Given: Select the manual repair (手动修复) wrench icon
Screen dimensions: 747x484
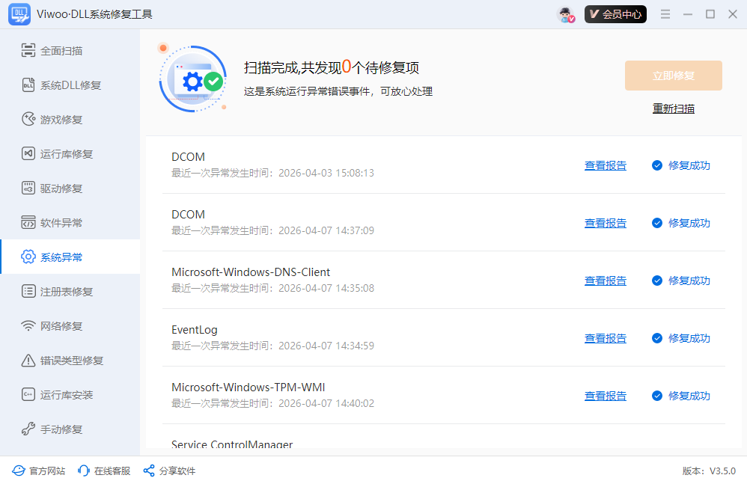Looking at the screenshot, I should tap(28, 429).
